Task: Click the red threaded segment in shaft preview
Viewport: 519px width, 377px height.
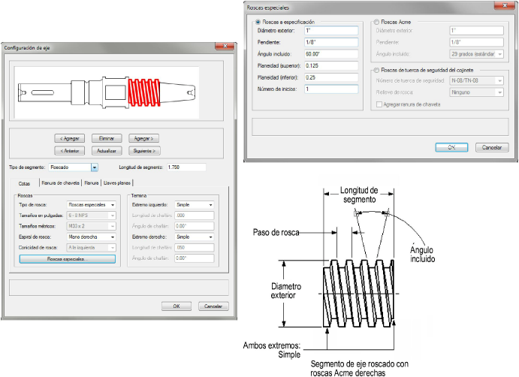Action: [144, 92]
